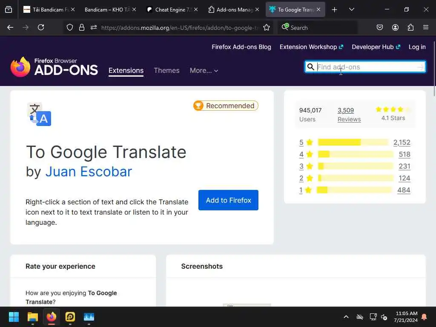The height and width of the screenshot is (327, 436).
Task: Bookmark this page with the star
Action: click(267, 27)
